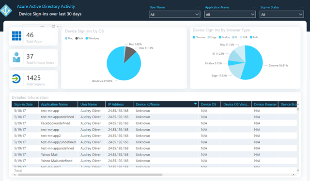The image size is (310, 181).
Task: Select the Edge legend item in browser chart
Action: [x=212, y=37]
